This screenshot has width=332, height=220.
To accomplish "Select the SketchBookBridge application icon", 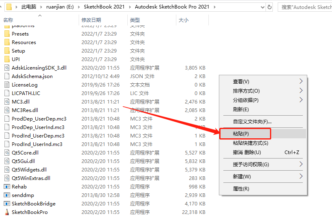I will point(7,203).
